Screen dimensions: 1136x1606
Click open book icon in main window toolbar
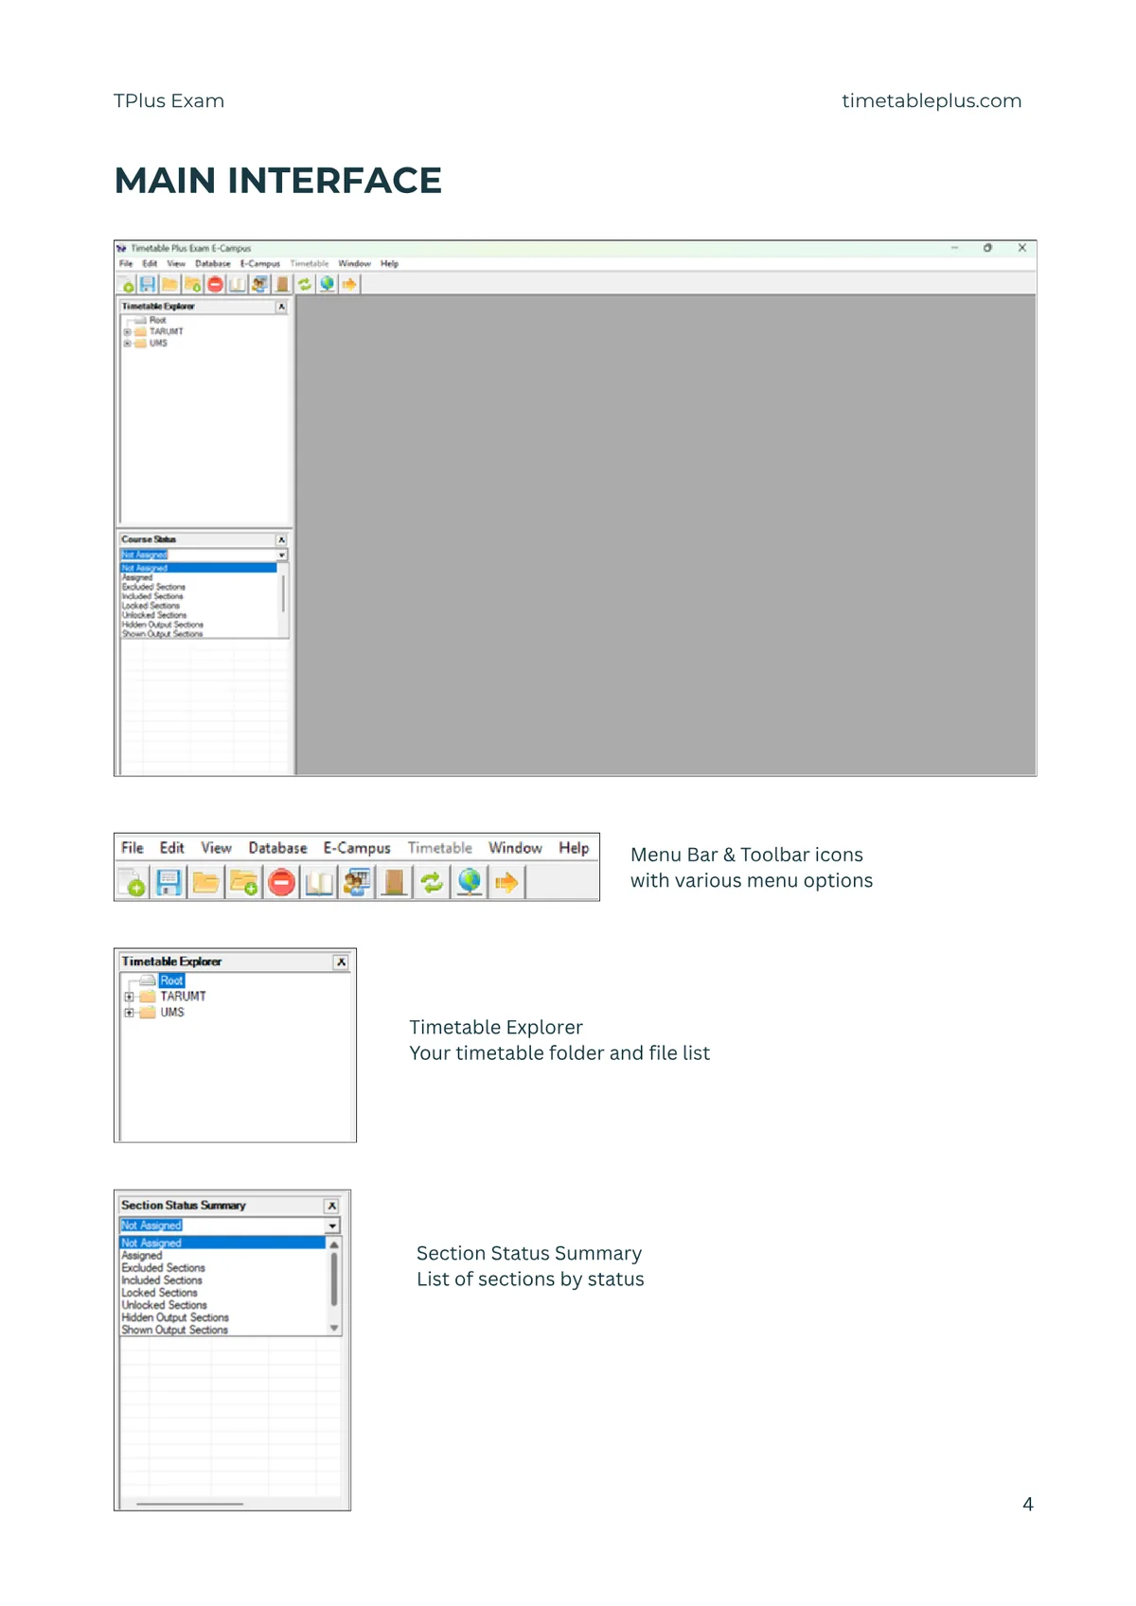[238, 284]
